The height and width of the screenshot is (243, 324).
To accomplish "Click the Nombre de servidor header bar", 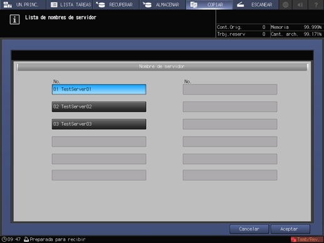I will point(162,67).
